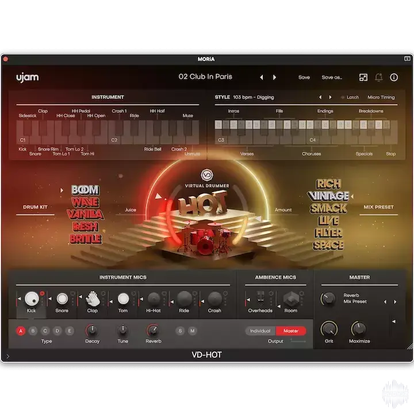Click the Output level slider
Image resolution: width=414 pixels, height=414 pixels.
[x=298, y=341]
